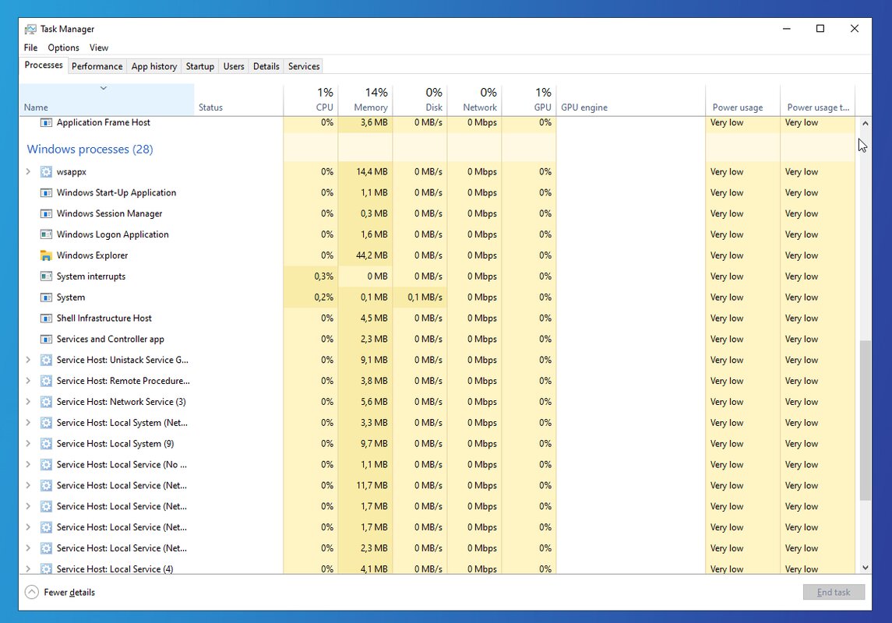The width and height of the screenshot is (892, 623).
Task: Click the System interrupts process icon
Action: coord(46,276)
